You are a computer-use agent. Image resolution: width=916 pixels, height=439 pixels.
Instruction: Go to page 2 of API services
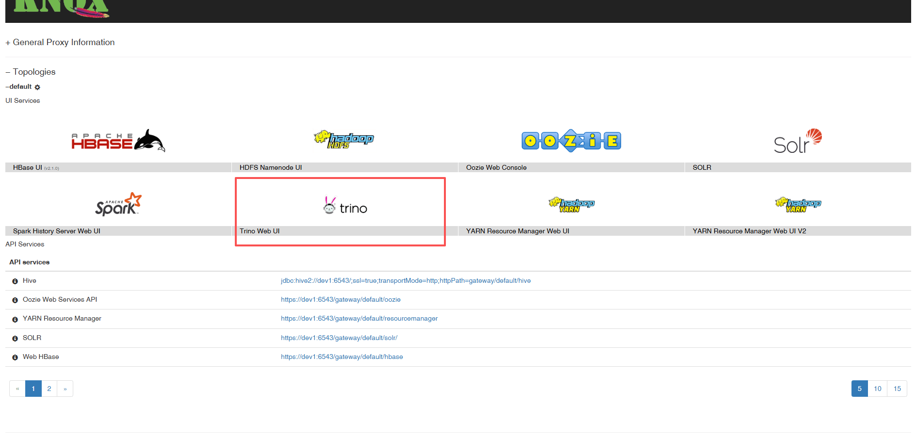(x=49, y=389)
